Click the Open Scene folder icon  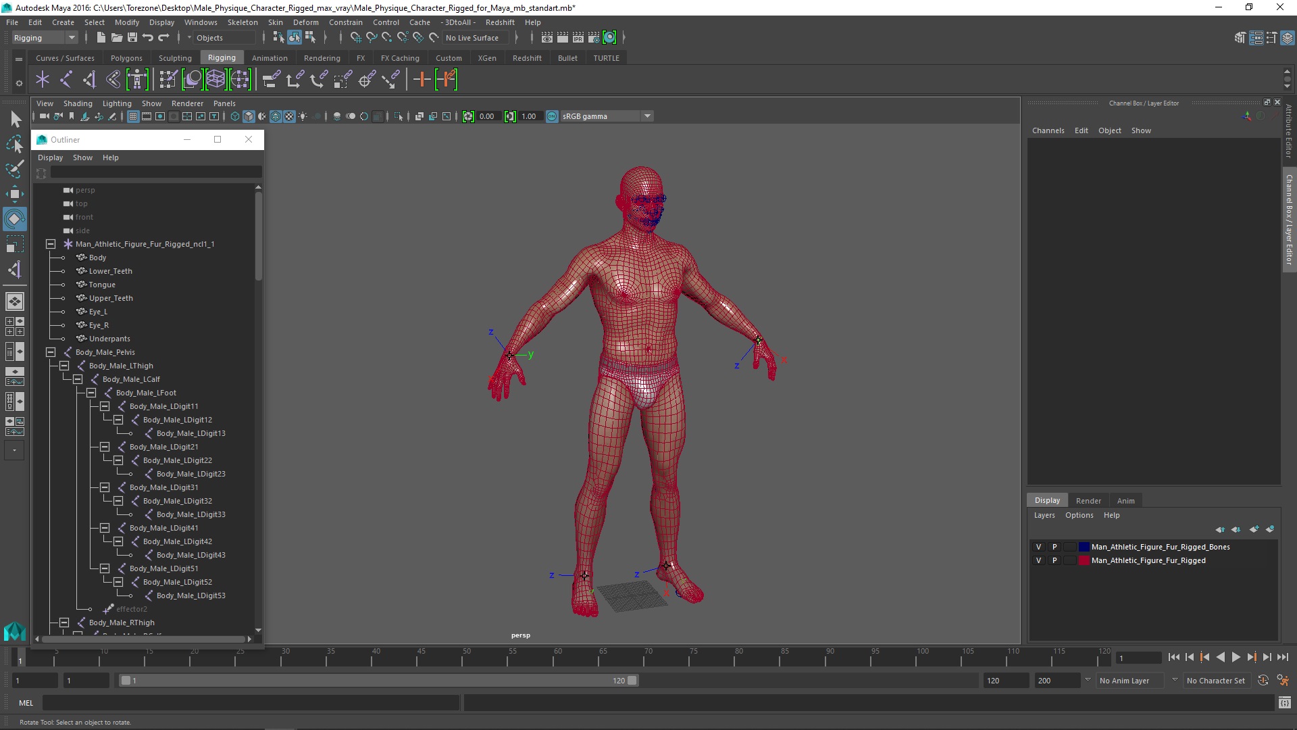[x=116, y=38]
